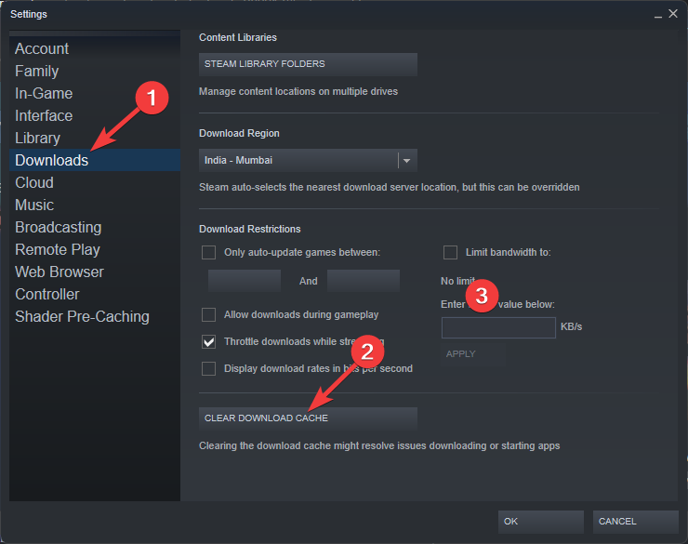Select the Downloads category
This screenshot has width=688, height=544.
click(x=94, y=160)
